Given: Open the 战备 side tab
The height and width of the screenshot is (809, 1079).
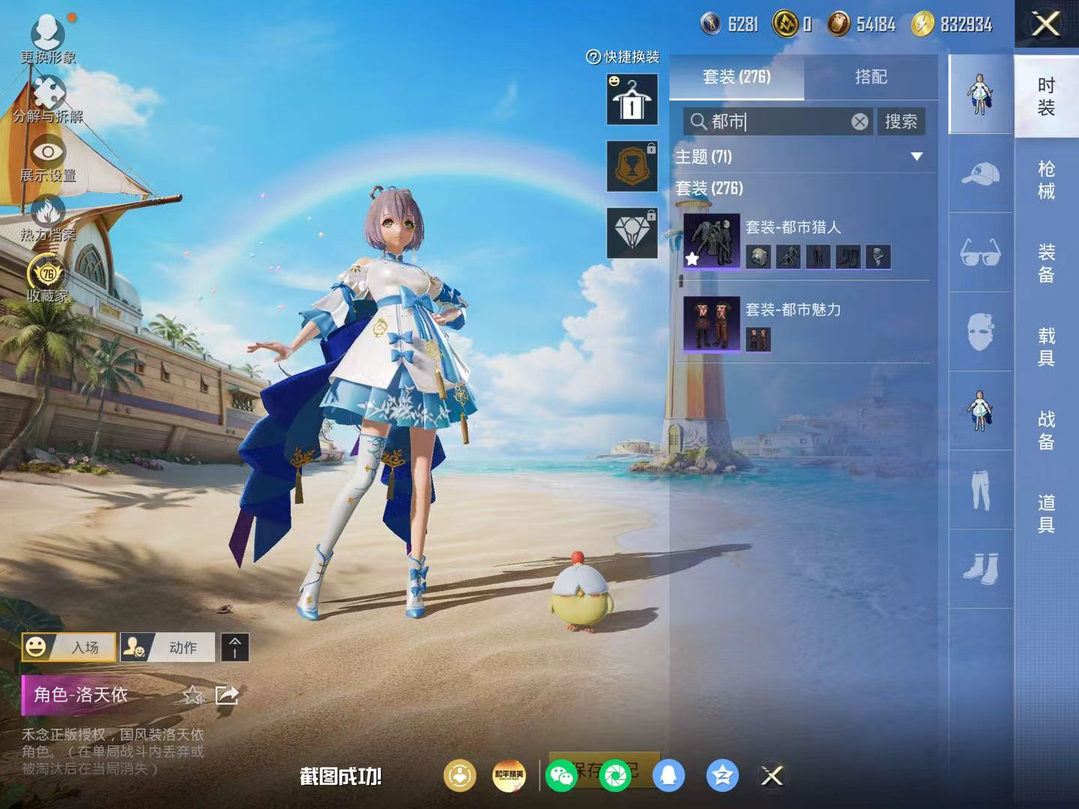Looking at the screenshot, I should pos(1046,431).
